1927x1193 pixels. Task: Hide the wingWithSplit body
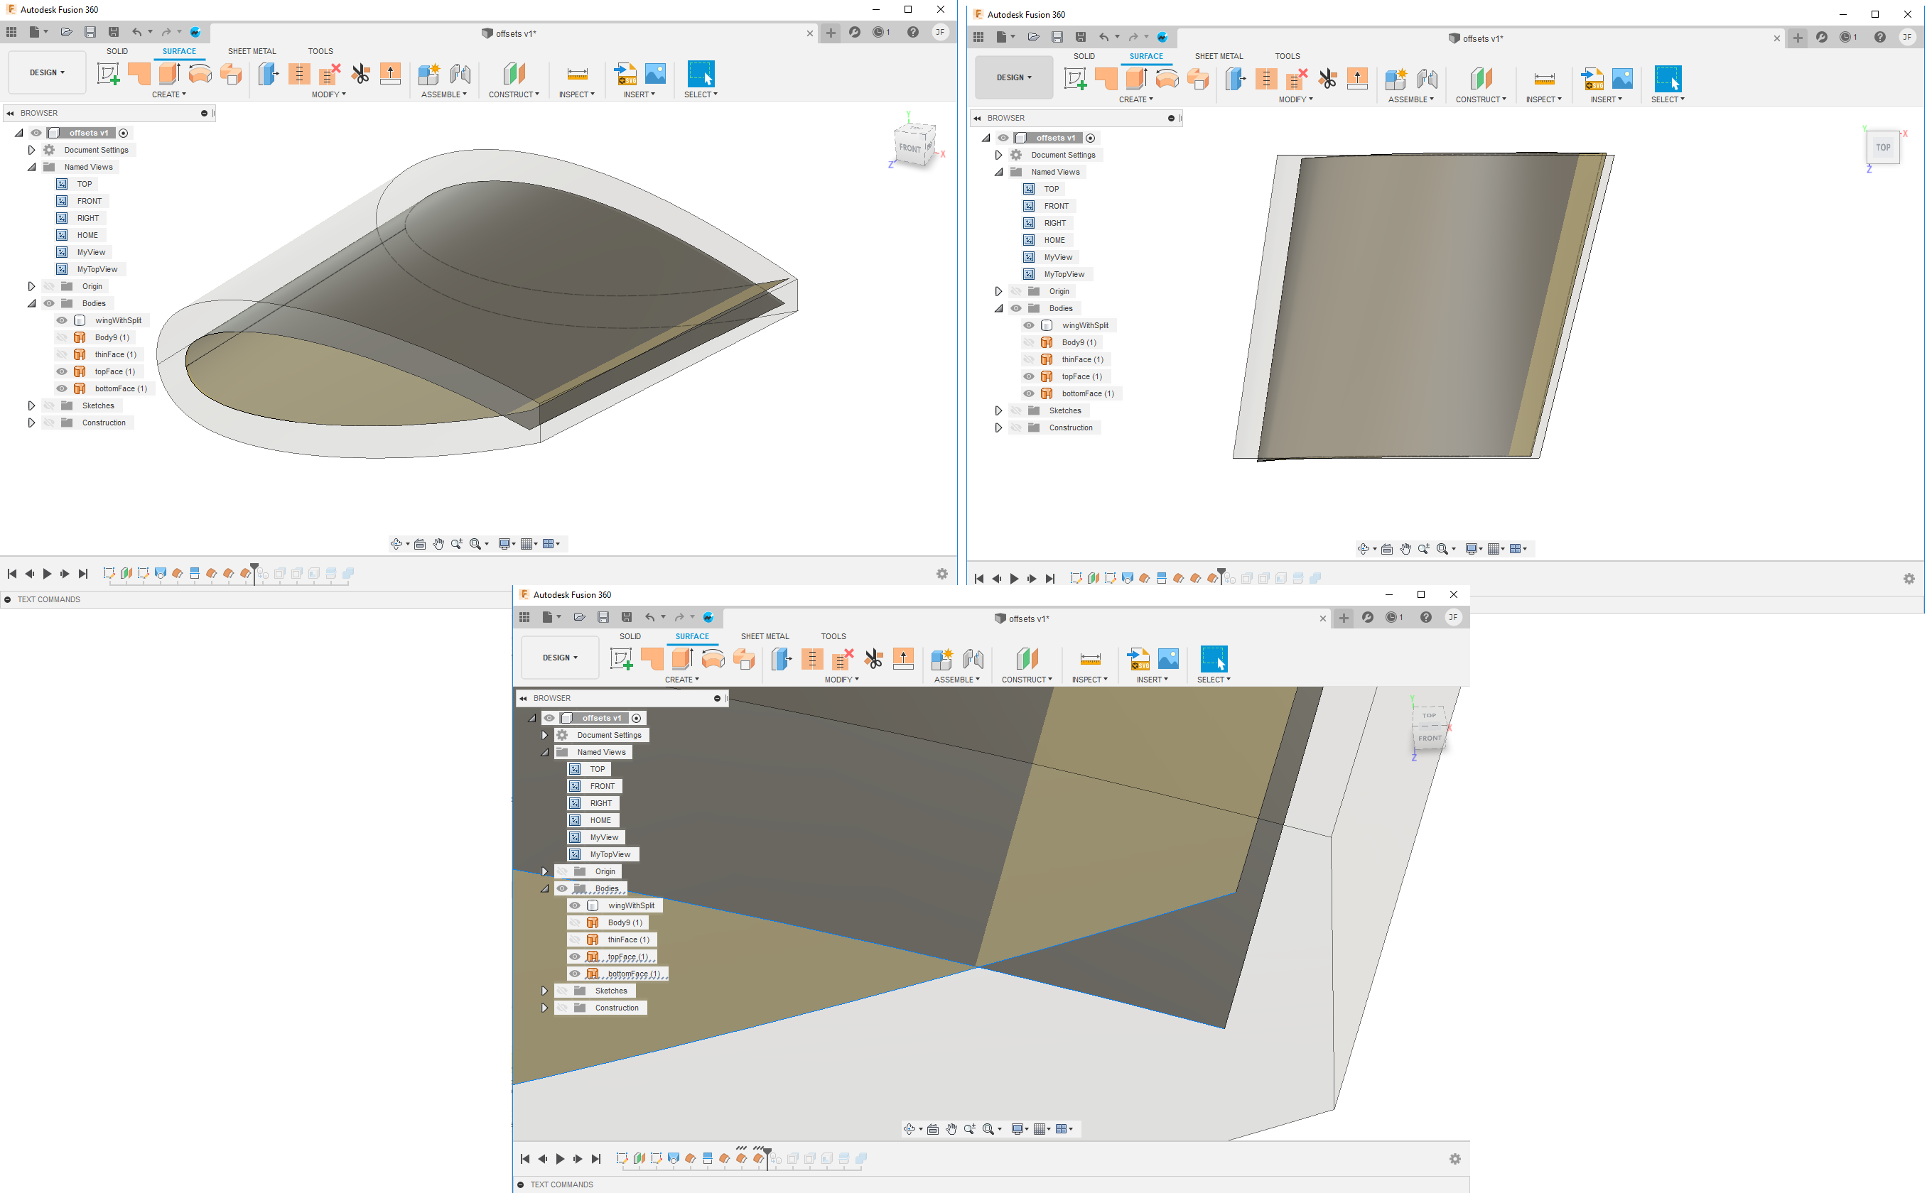click(x=61, y=320)
